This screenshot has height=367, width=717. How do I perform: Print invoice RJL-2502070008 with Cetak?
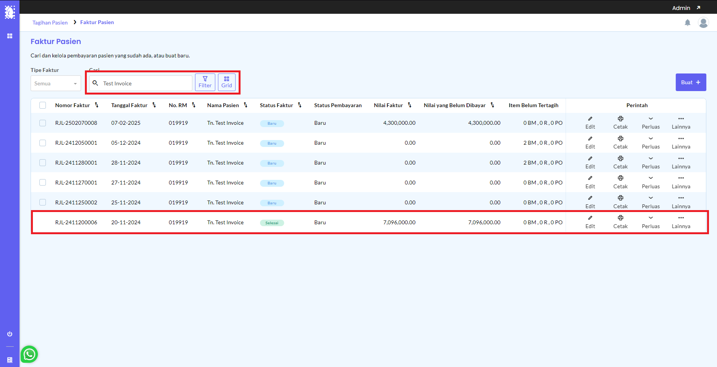[620, 123]
